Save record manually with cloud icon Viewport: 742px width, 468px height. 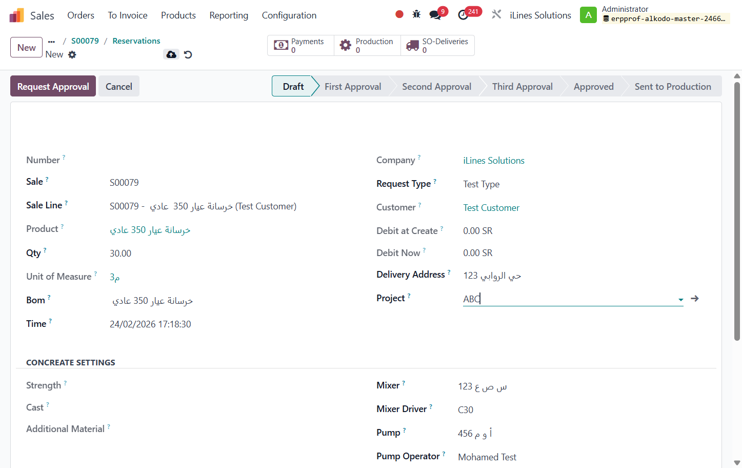[171, 54]
